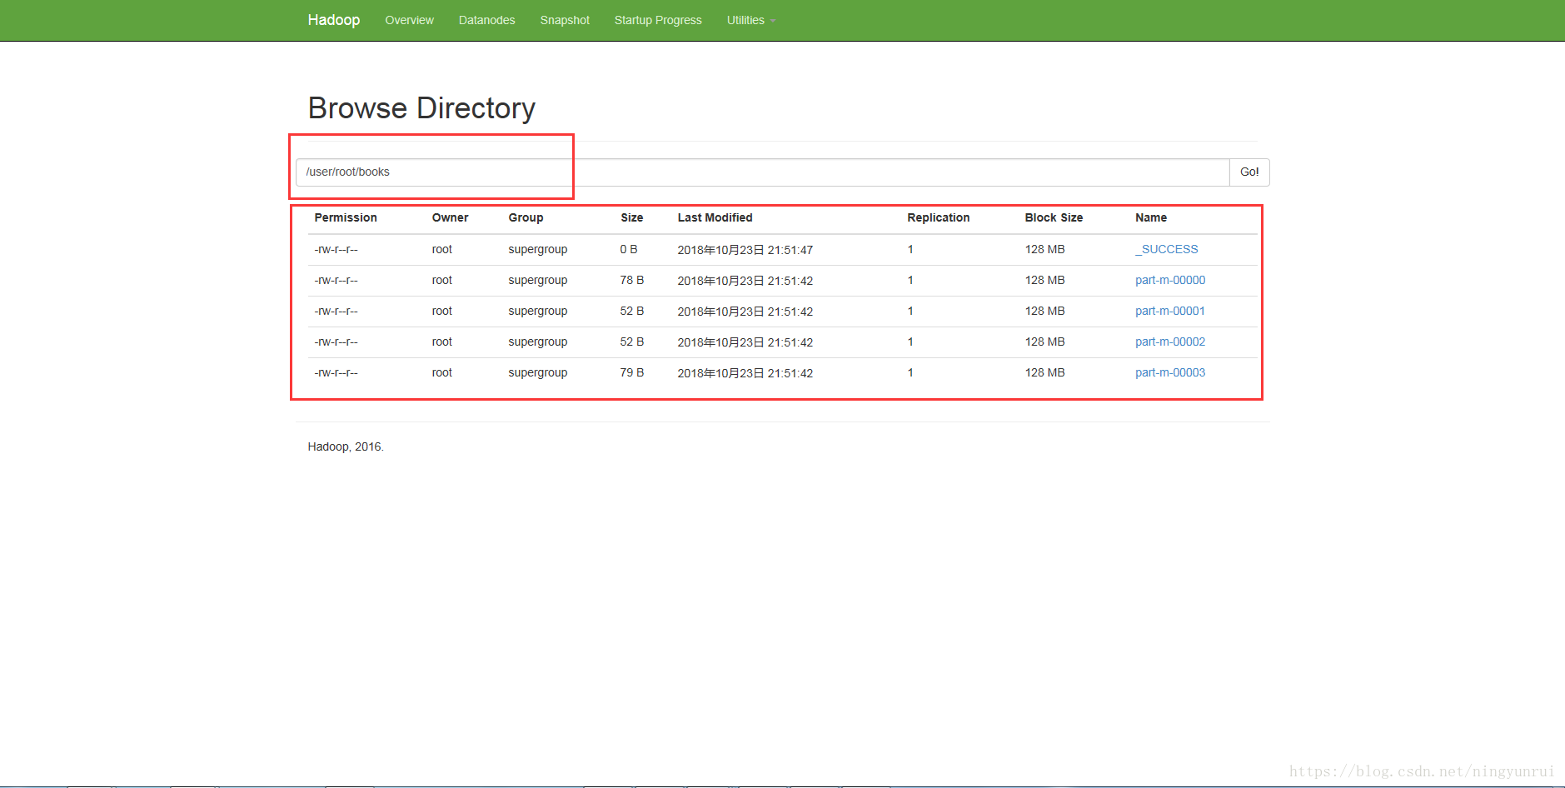Click the Name column header
Viewport: 1565px width, 788px height.
[x=1151, y=217]
